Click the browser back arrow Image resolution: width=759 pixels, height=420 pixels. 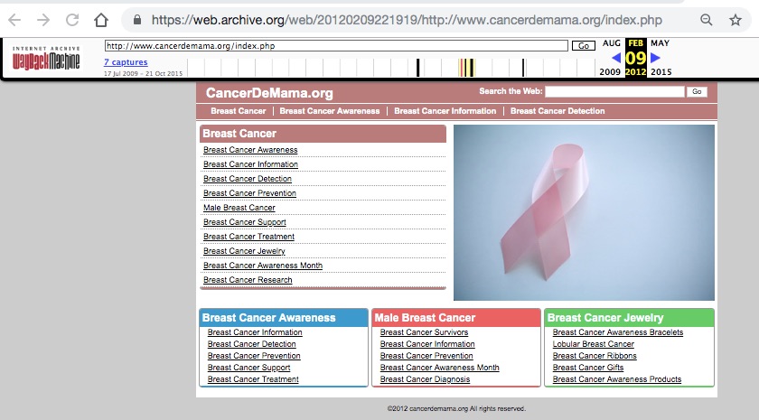(14, 19)
